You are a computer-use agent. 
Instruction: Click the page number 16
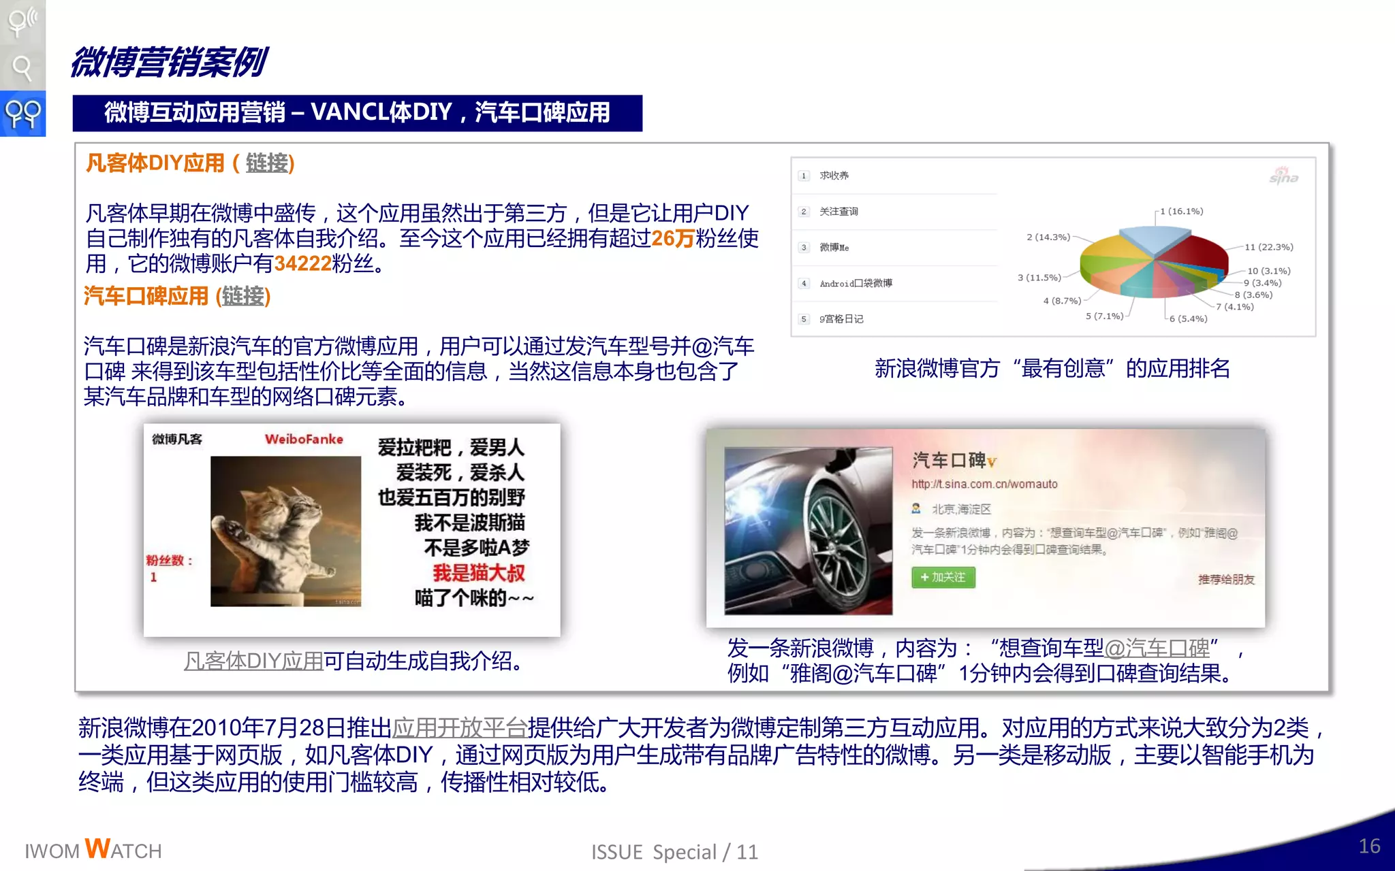(1369, 846)
